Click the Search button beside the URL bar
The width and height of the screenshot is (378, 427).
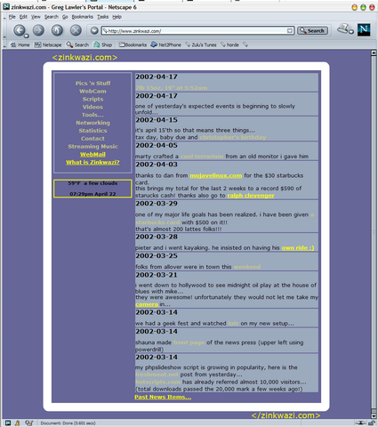[x=312, y=30]
